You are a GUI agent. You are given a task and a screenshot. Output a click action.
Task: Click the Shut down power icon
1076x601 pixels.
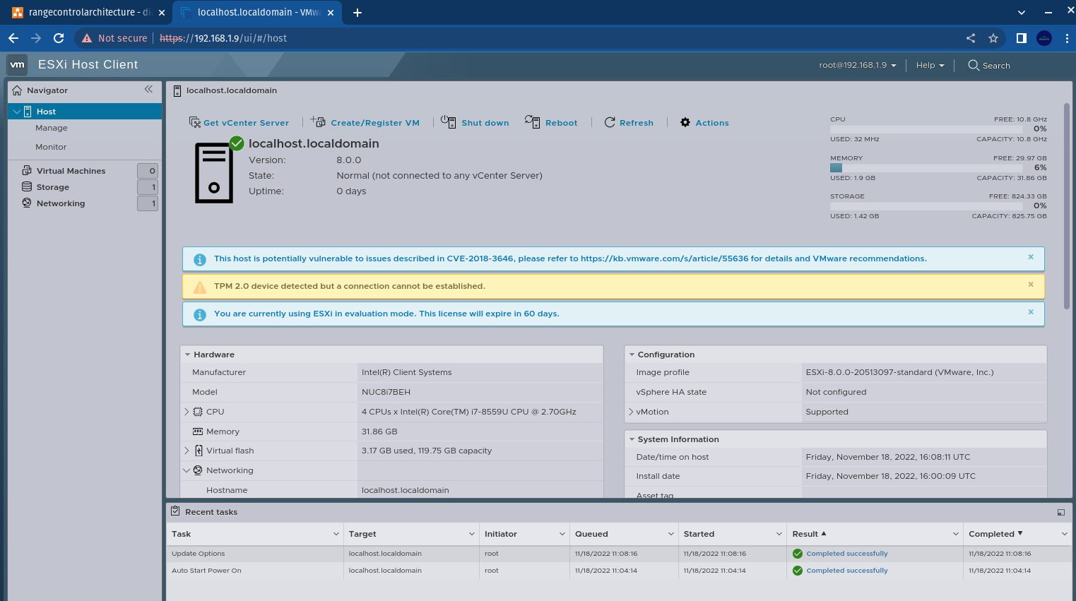pyautogui.click(x=449, y=121)
